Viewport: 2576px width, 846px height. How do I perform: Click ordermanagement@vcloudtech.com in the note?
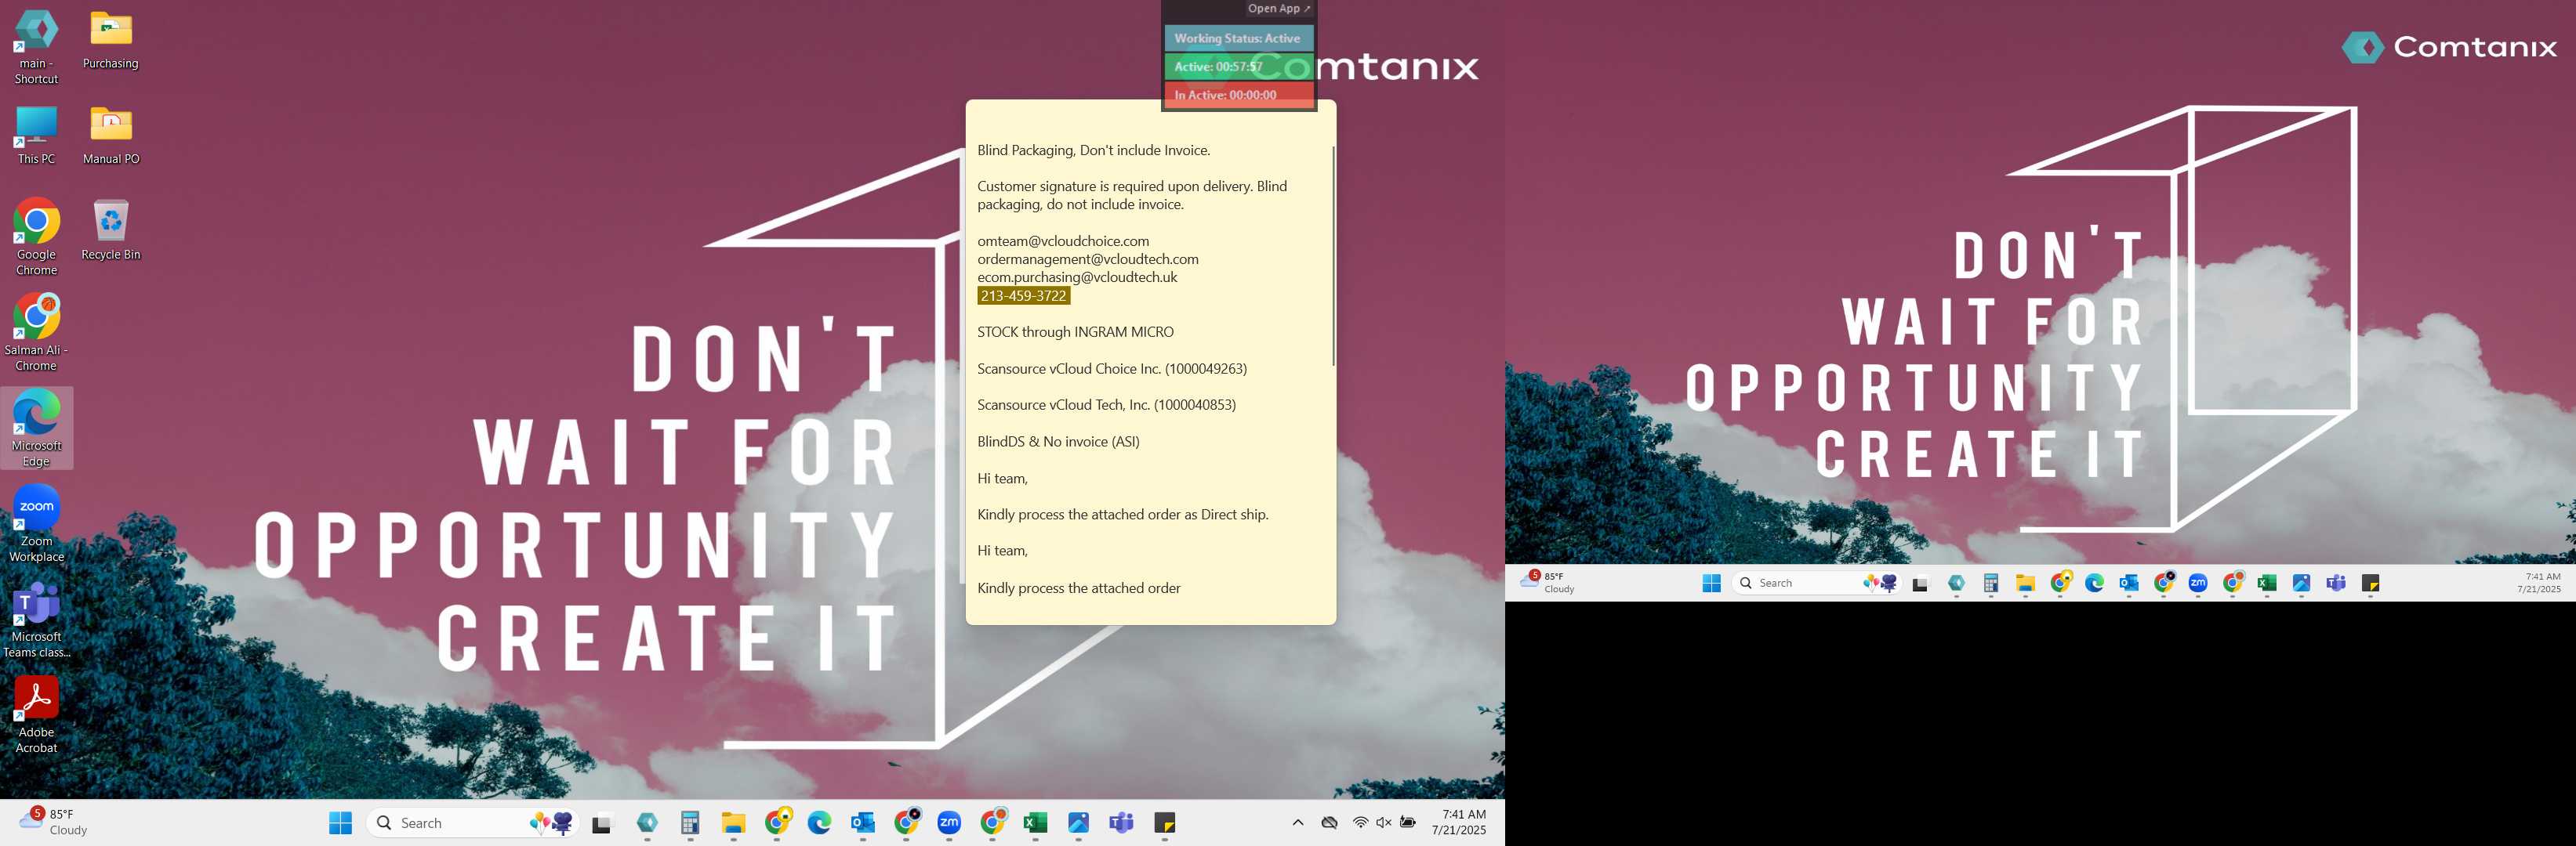click(x=1088, y=258)
